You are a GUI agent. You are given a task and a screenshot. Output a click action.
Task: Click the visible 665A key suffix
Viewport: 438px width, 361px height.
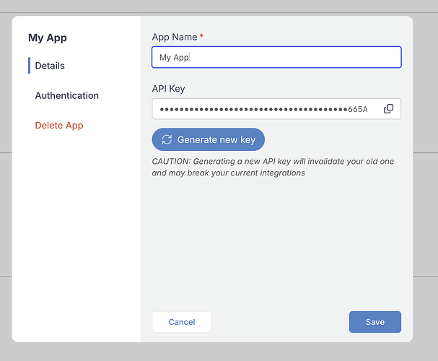[358, 109]
